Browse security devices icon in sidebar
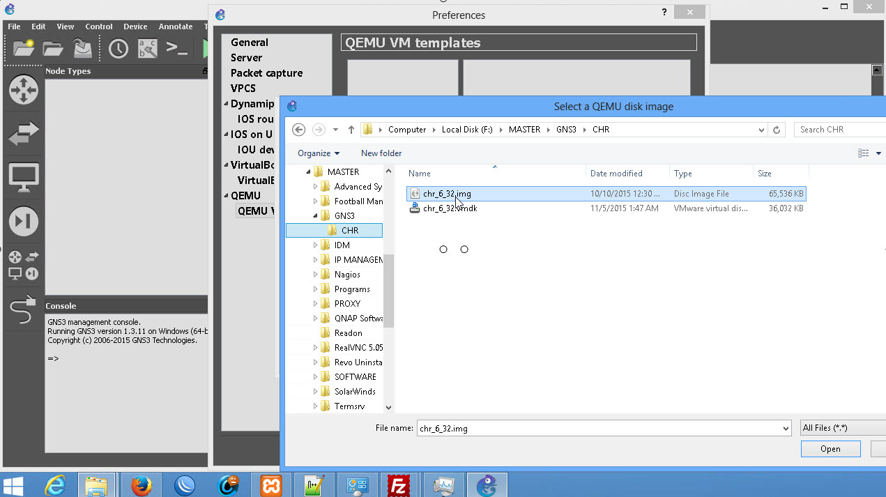The height and width of the screenshot is (497, 886). 23,222
